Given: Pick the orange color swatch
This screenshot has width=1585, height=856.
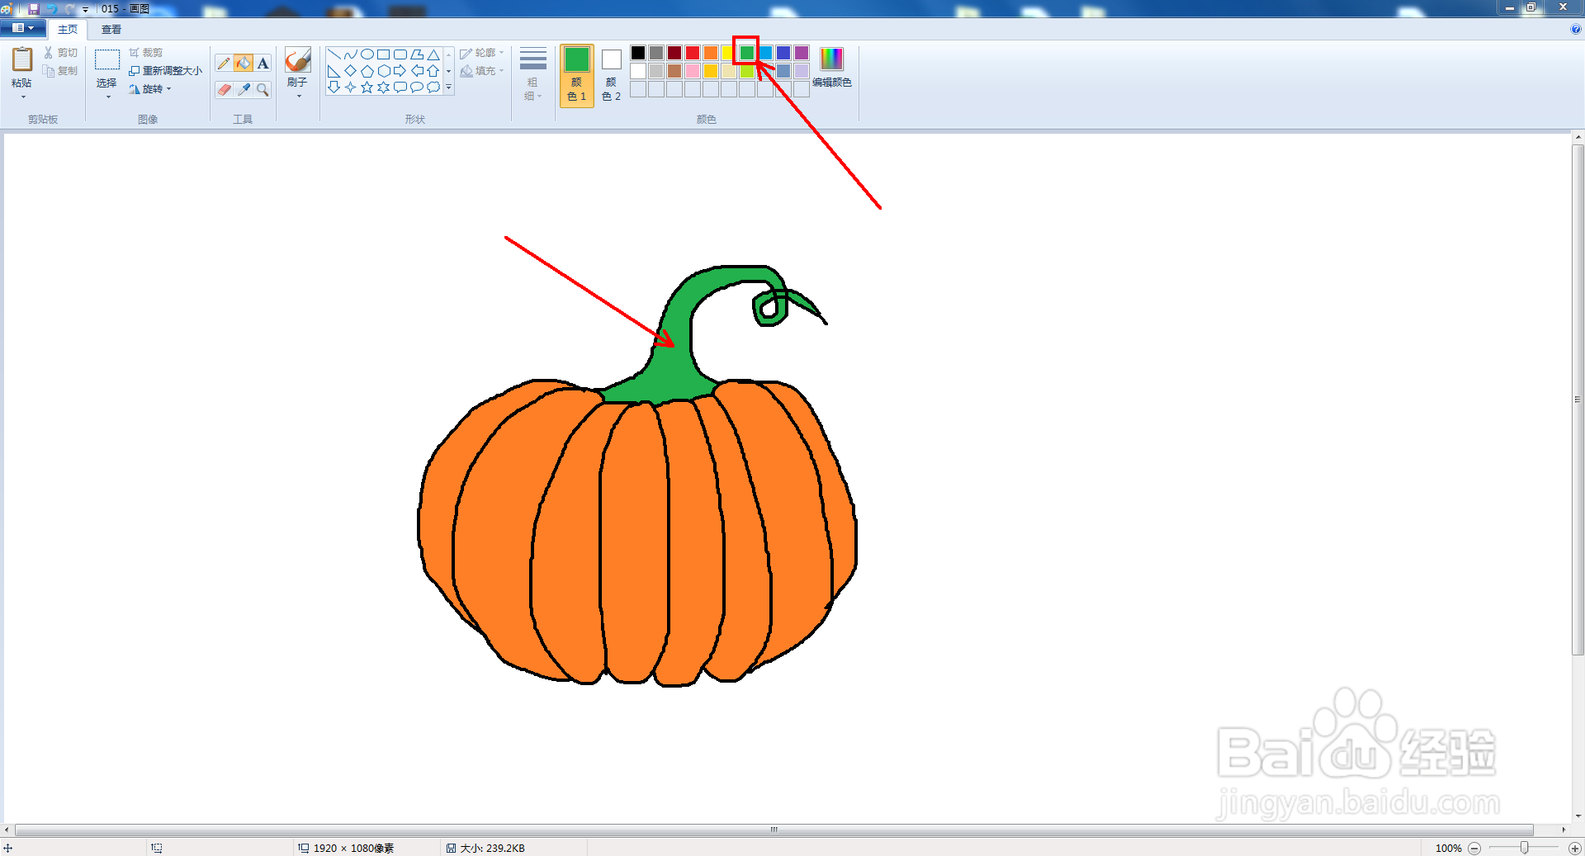Looking at the screenshot, I should pyautogui.click(x=711, y=53).
